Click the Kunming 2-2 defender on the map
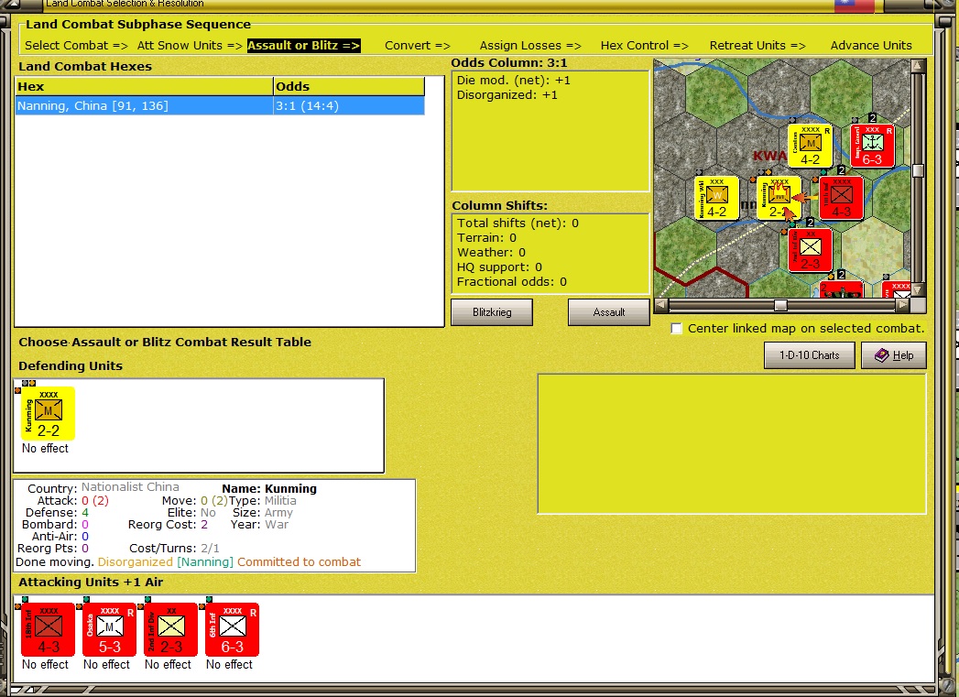 [x=779, y=198]
